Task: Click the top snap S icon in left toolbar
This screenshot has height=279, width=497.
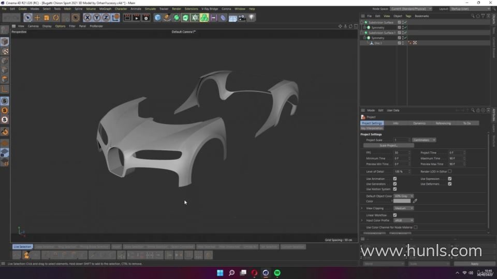Action: (x=5, y=101)
